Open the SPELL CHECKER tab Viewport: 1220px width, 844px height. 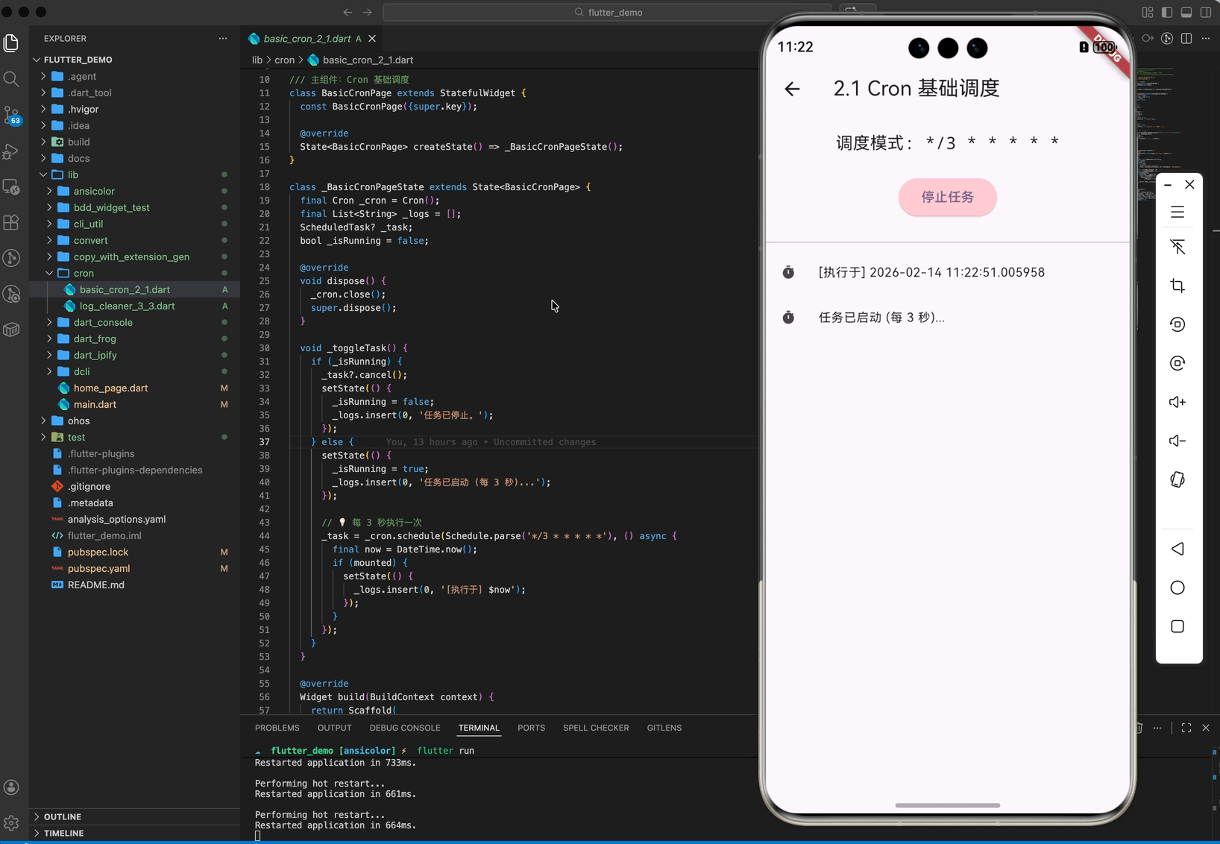(596, 728)
